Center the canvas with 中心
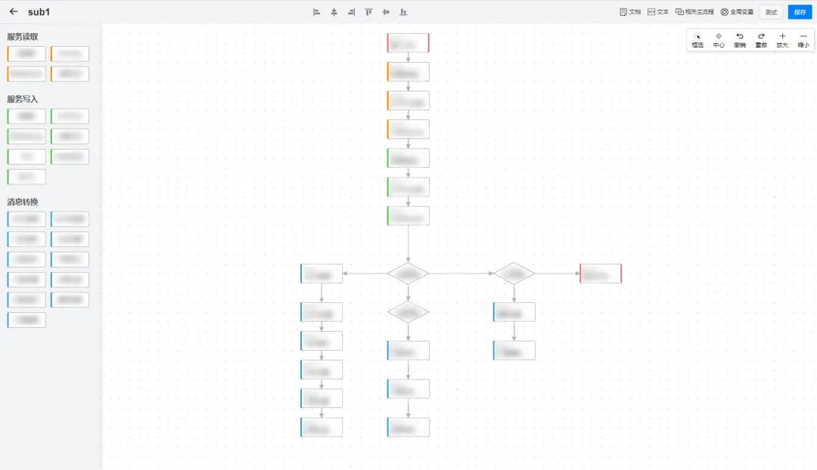 [x=718, y=39]
